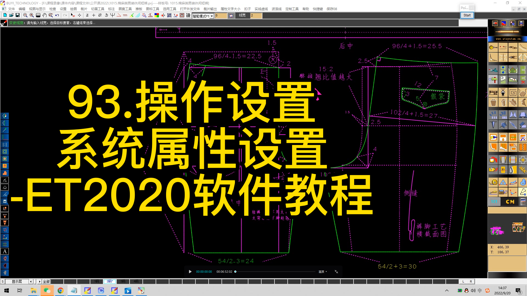Click the zoom in magnifier icon
Viewport: 527px width, 296px height.
[32, 15]
